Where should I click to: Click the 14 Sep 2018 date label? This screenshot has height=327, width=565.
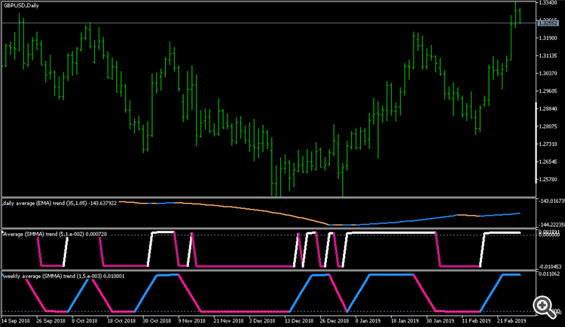16,320
